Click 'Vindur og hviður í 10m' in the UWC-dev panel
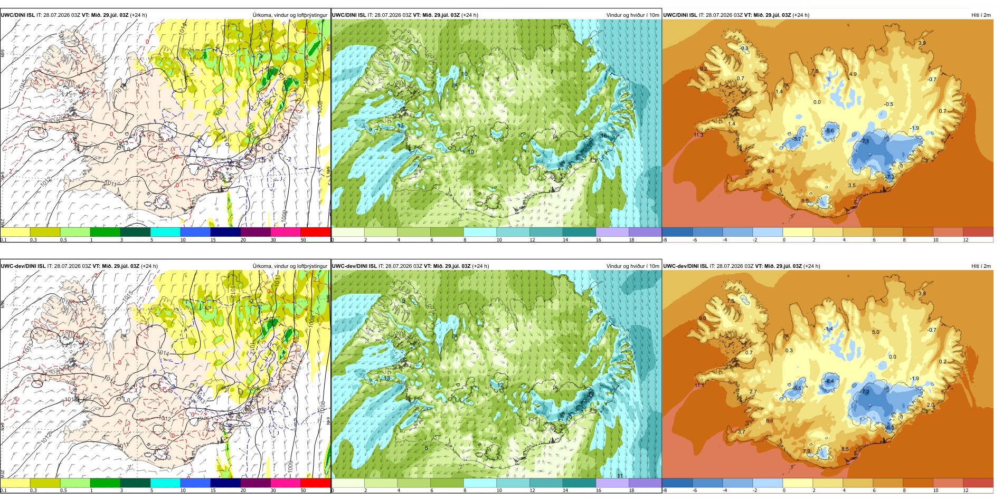Image resolution: width=1003 pixels, height=501 pixels. 632,266
